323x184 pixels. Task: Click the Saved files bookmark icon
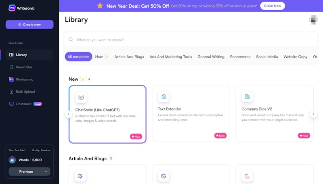coord(11,67)
